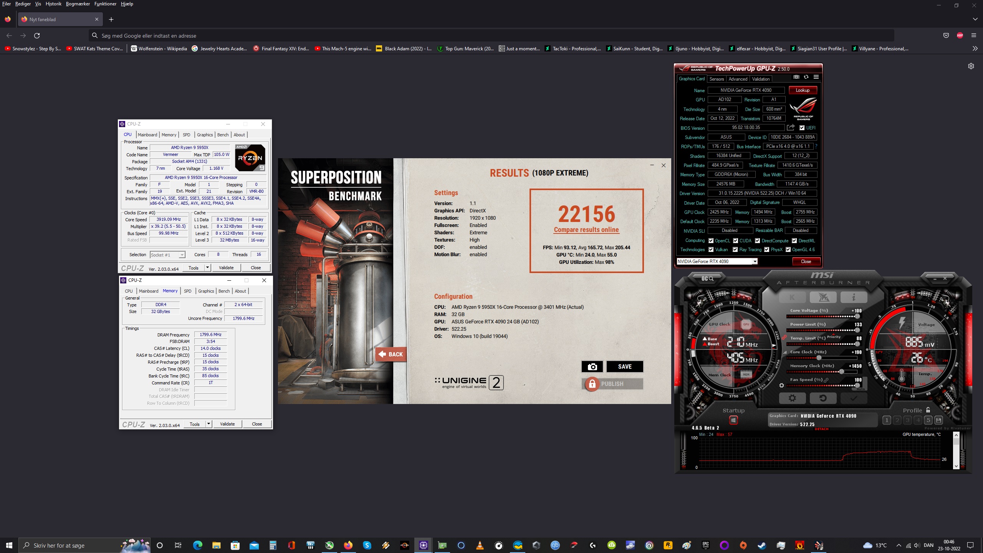This screenshot has height=553, width=983.
Task: Open Mainboard tab in upper CPU-Z window
Action: tap(147, 135)
